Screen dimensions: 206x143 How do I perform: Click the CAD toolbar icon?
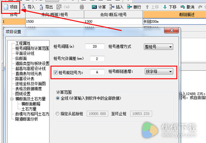pyautogui.click(x=59, y=7)
